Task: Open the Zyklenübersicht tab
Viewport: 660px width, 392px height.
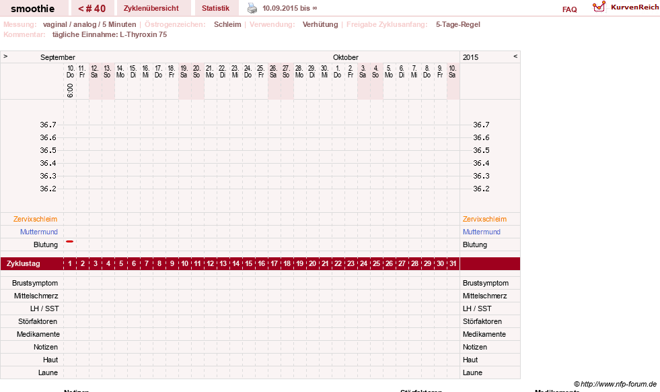Action: 151,9
